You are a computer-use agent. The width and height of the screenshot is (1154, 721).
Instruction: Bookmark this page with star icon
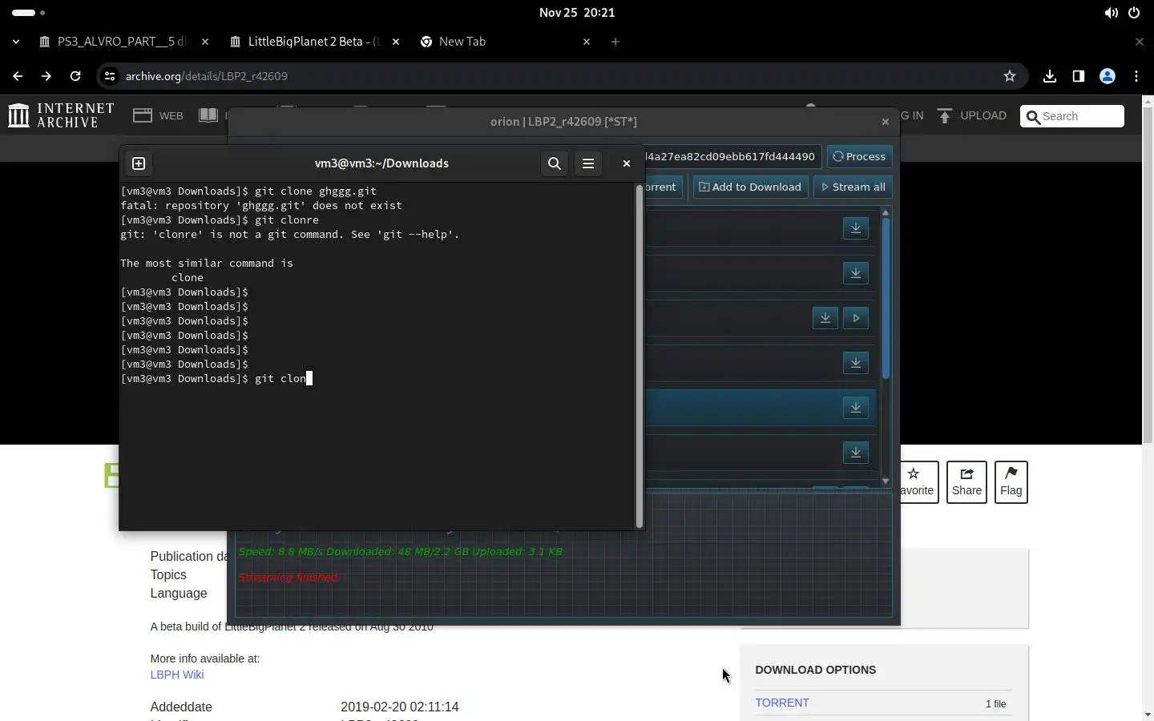(x=1010, y=76)
